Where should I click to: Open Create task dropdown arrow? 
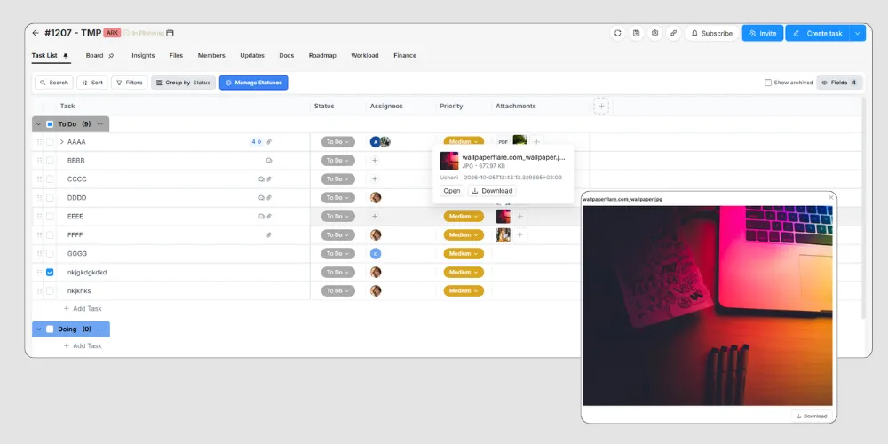coord(858,34)
